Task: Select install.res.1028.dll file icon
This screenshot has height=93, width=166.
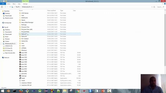Action: [20, 83]
